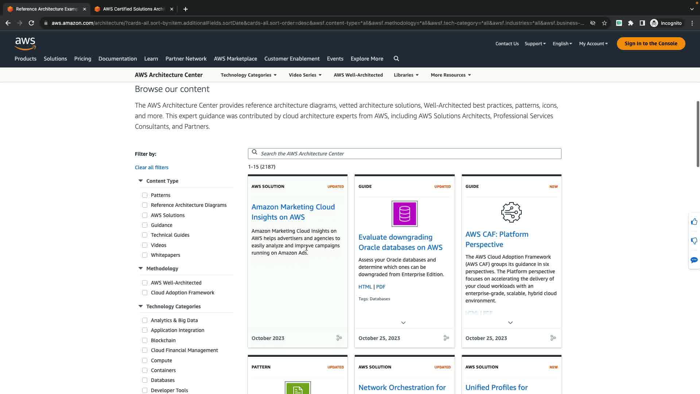Collapse the Content Type filter section
This screenshot has width=700, height=394.
141,181
